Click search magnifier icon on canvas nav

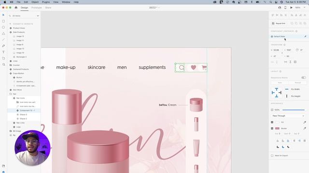[x=182, y=68]
